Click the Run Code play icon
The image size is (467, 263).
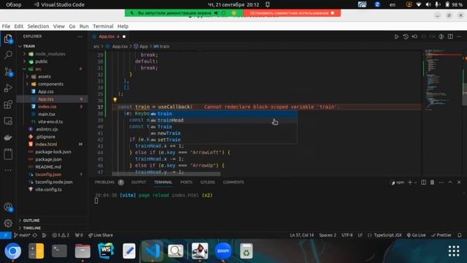396,37
